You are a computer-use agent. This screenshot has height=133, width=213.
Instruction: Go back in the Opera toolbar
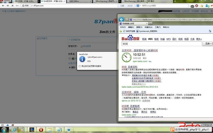[x=3, y=6]
